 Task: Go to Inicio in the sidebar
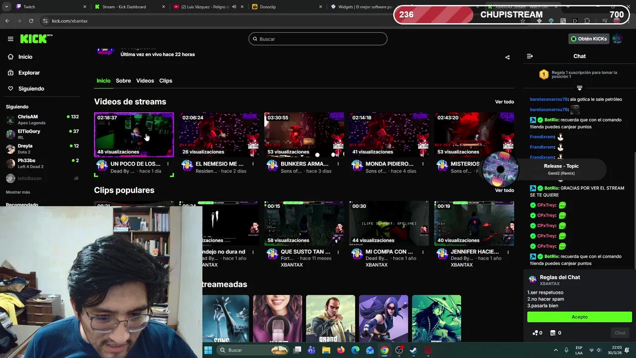coord(25,57)
